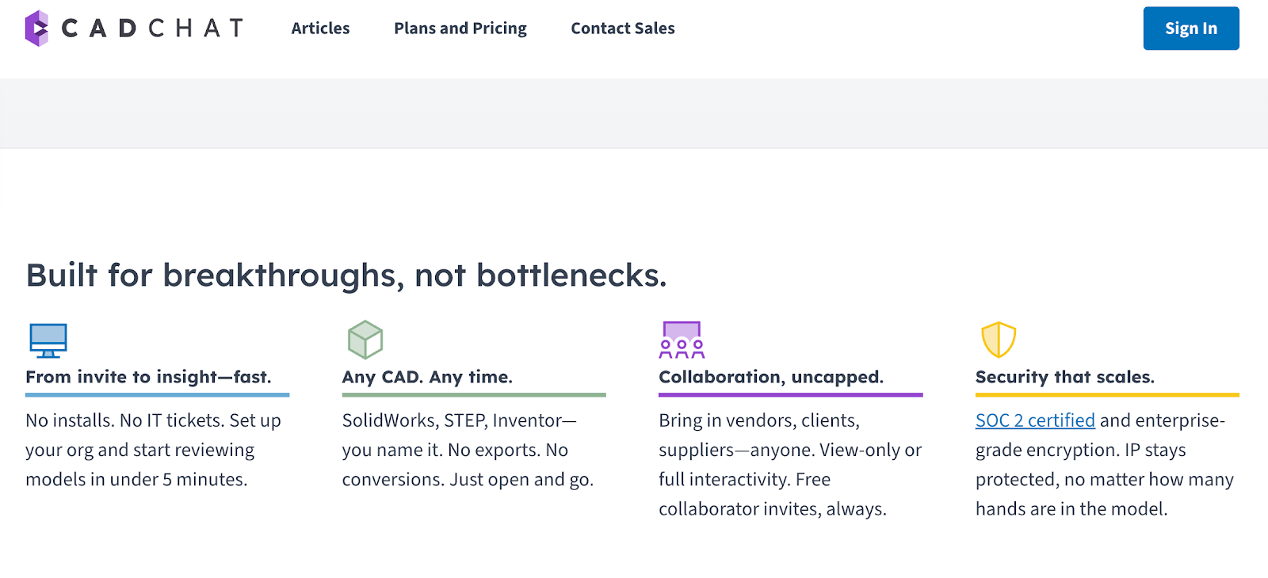Screen dimensions: 1268x578
Task: Click the paragraph mentioning free collaborator invites
Action: [x=790, y=465]
